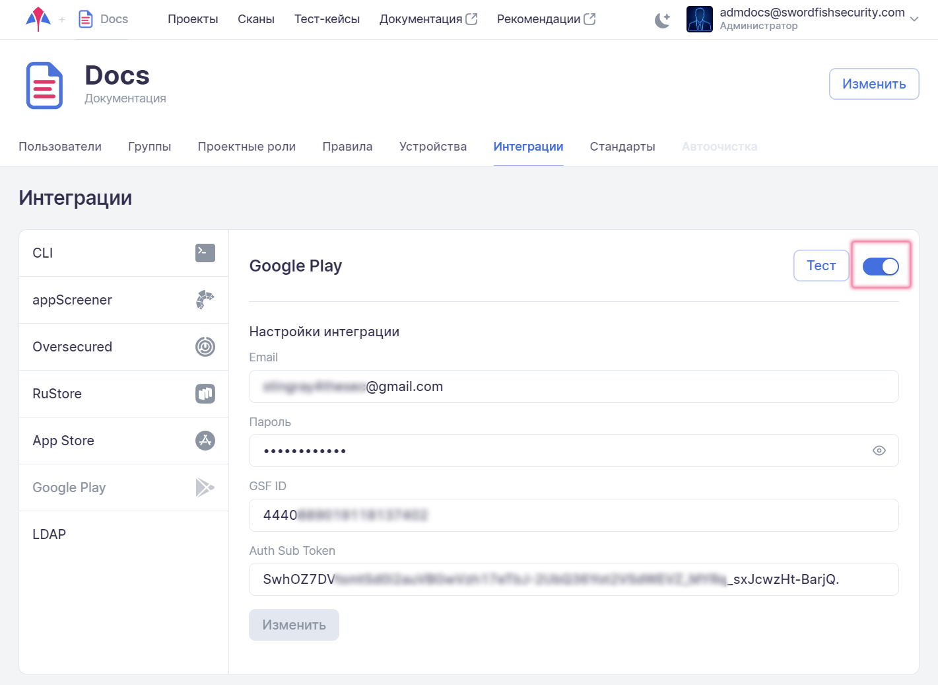Select RuStore integration
This screenshot has width=938, height=685.
[x=123, y=394]
